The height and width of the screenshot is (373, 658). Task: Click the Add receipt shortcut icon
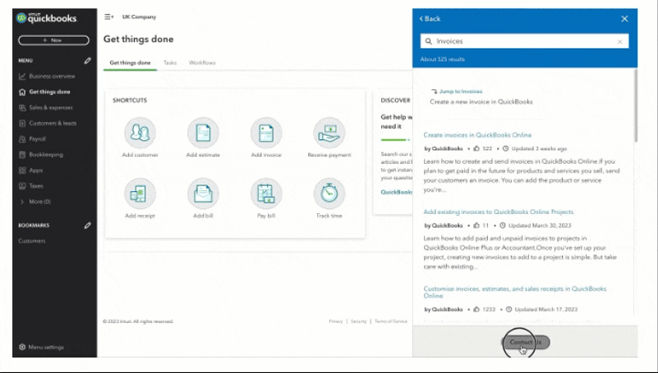coord(140,193)
